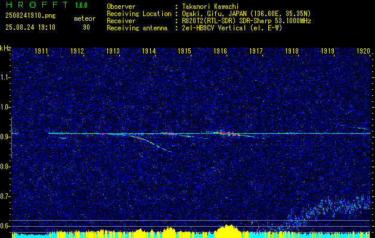Click time marker 1911

(x=41, y=51)
